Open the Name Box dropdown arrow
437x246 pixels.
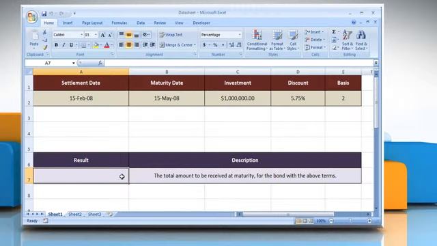[74, 63]
